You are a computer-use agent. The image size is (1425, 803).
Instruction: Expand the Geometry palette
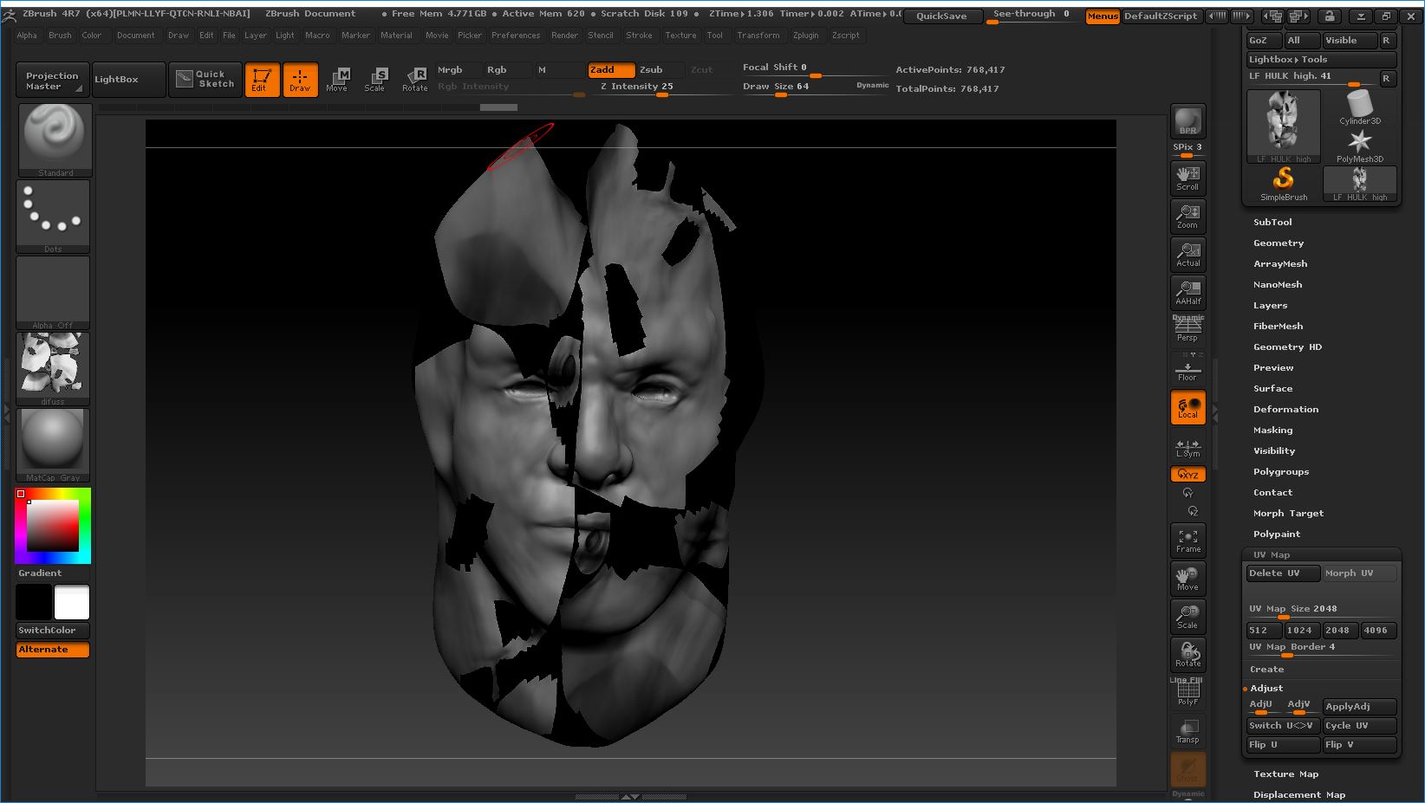pyautogui.click(x=1278, y=243)
